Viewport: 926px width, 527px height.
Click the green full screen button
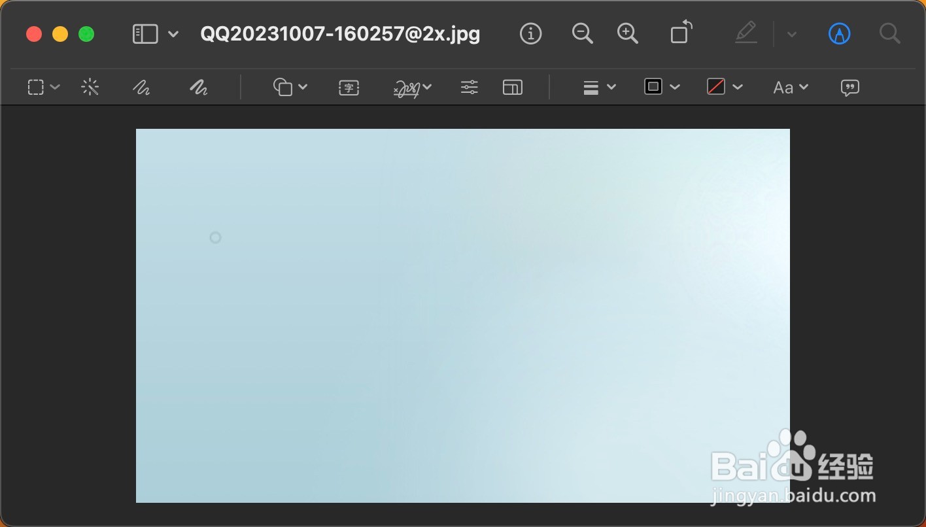[86, 34]
